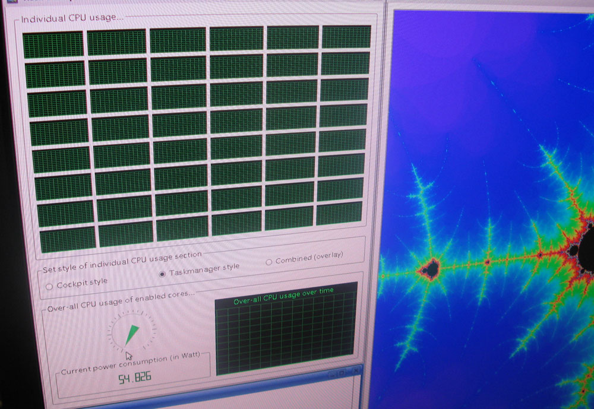
Task: Click the bottom-right corner CPU core graph
Action: tap(339, 213)
